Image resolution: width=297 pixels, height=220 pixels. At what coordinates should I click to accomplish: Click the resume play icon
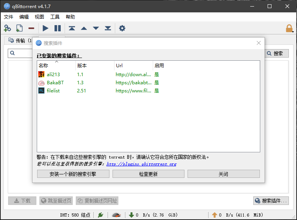point(46,28)
